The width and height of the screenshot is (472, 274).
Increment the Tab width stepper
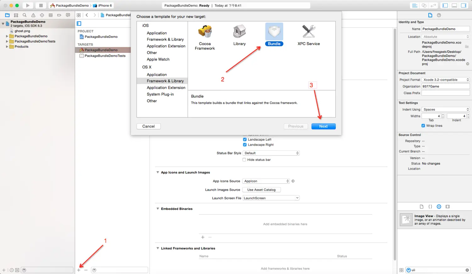[443, 115]
